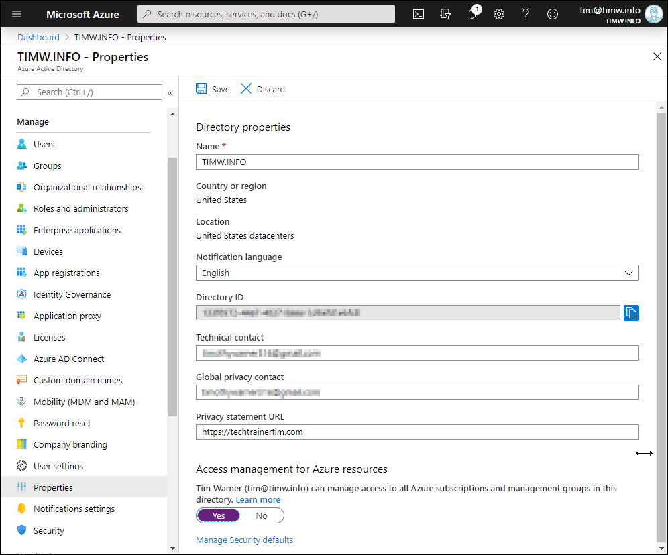Open the Manage Security defaults link
The height and width of the screenshot is (555, 668).
244,540
